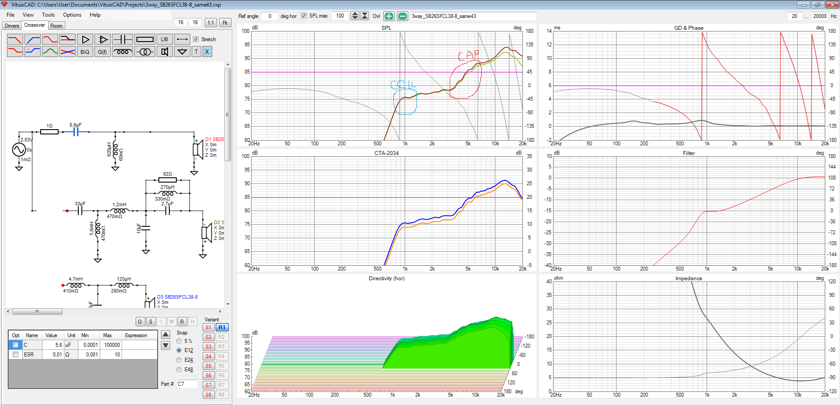
Task: Add the red all-pass S-curve filter block
Action: (50, 39)
